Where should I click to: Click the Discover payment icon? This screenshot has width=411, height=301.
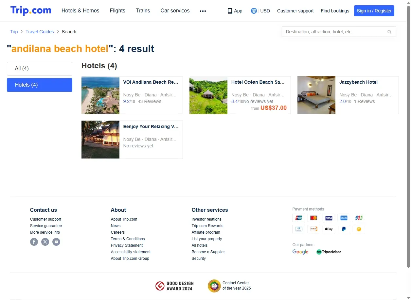[314, 229]
